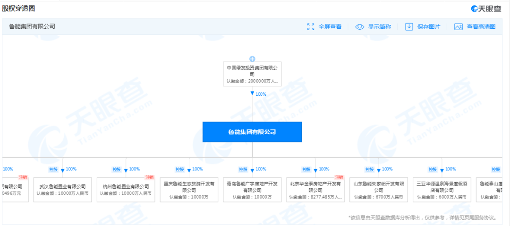Open the 天眼查 logo
Screen dimensions: 510x226
[x=486, y=9]
